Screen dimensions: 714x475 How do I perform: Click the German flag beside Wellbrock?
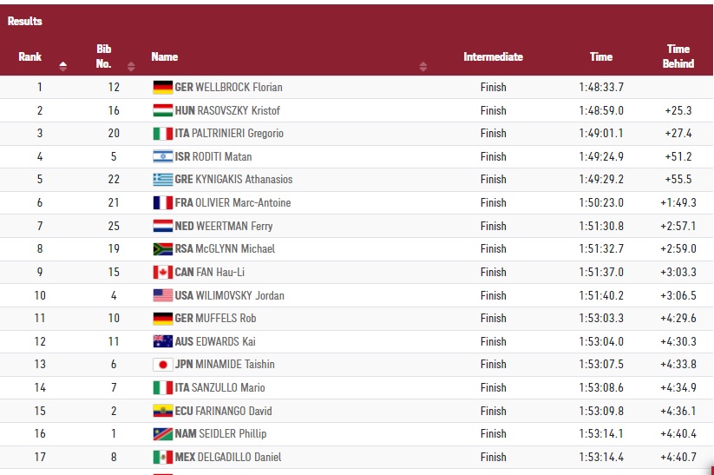click(163, 87)
